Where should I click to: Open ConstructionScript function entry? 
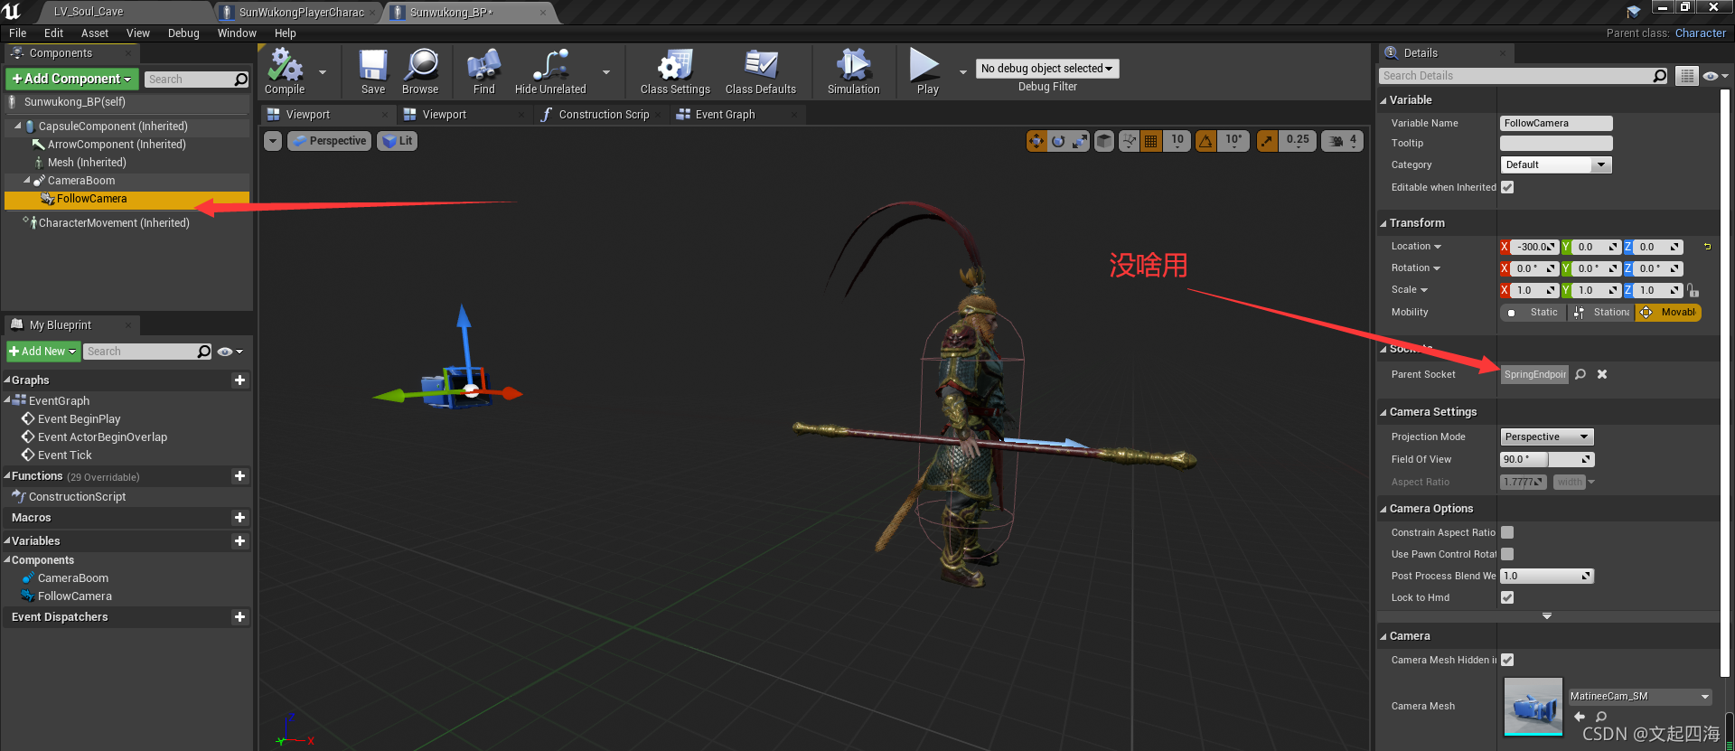pyautogui.click(x=77, y=497)
